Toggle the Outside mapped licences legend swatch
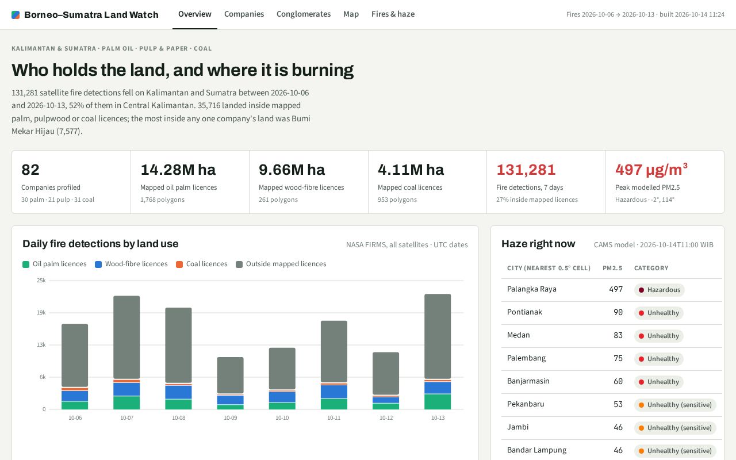This screenshot has height=460, width=736. pos(239,264)
